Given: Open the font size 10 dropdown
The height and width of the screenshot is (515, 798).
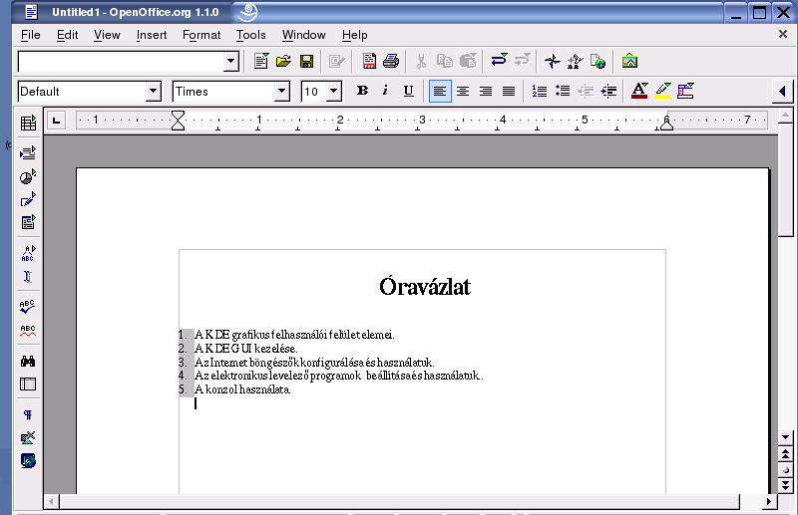Looking at the screenshot, I should (x=334, y=92).
